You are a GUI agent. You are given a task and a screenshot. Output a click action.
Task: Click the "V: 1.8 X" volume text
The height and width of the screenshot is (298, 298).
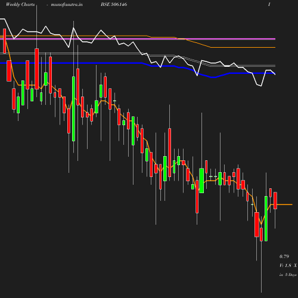288,265
